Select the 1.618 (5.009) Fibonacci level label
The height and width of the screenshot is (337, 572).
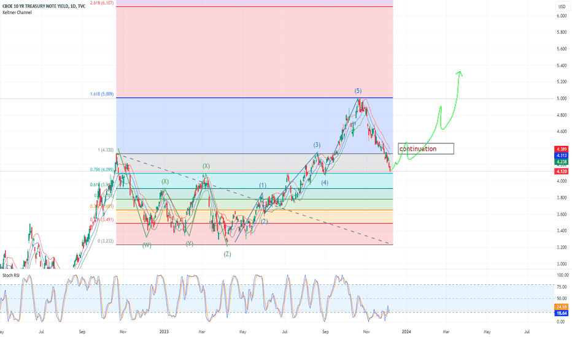tap(102, 94)
